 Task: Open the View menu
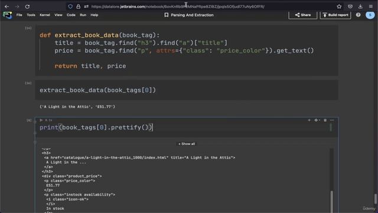click(58, 15)
